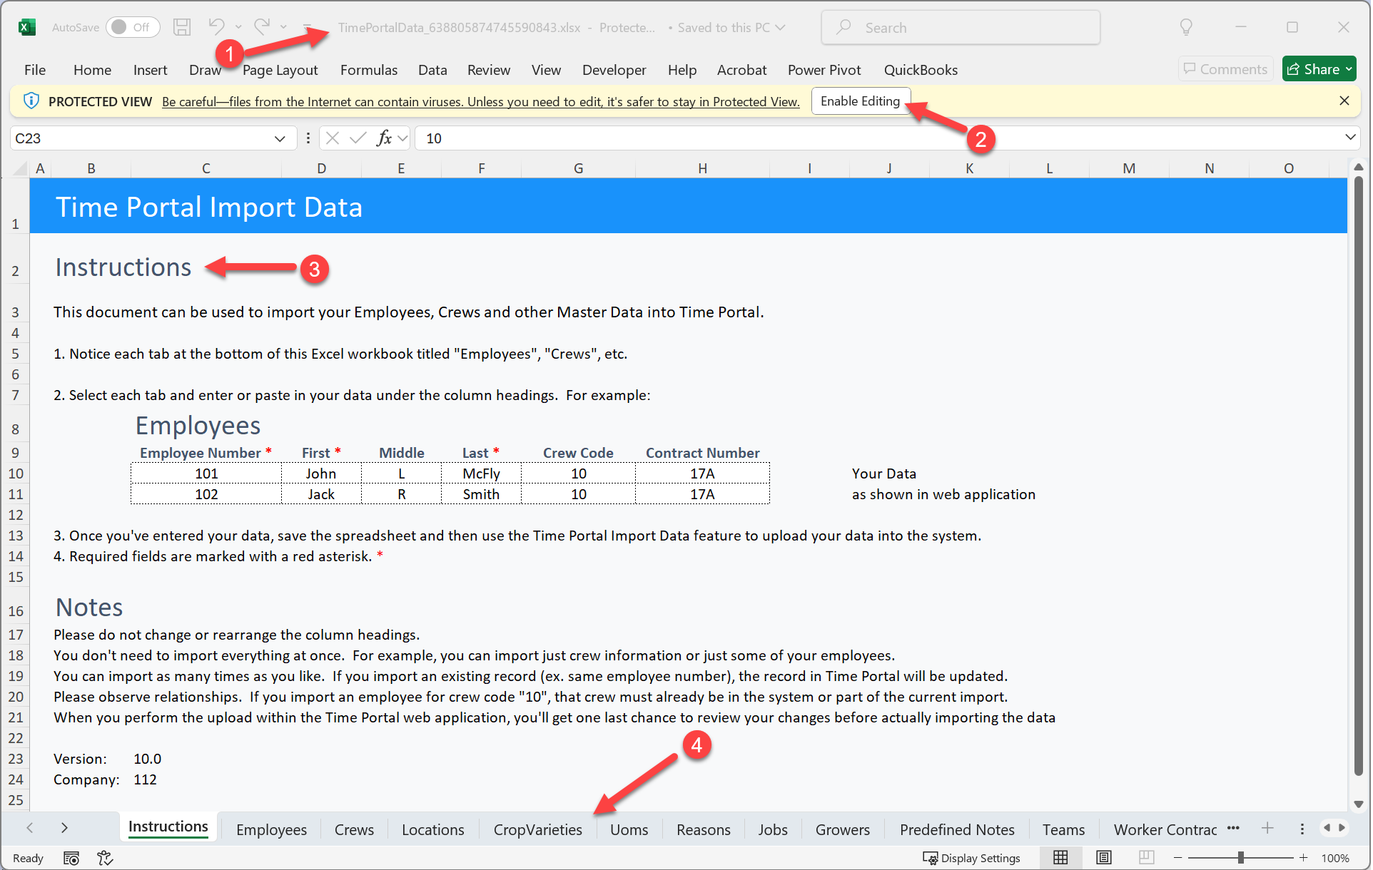Click the Select All corner triangle
The width and height of the screenshot is (1373, 870).
[x=19, y=169]
